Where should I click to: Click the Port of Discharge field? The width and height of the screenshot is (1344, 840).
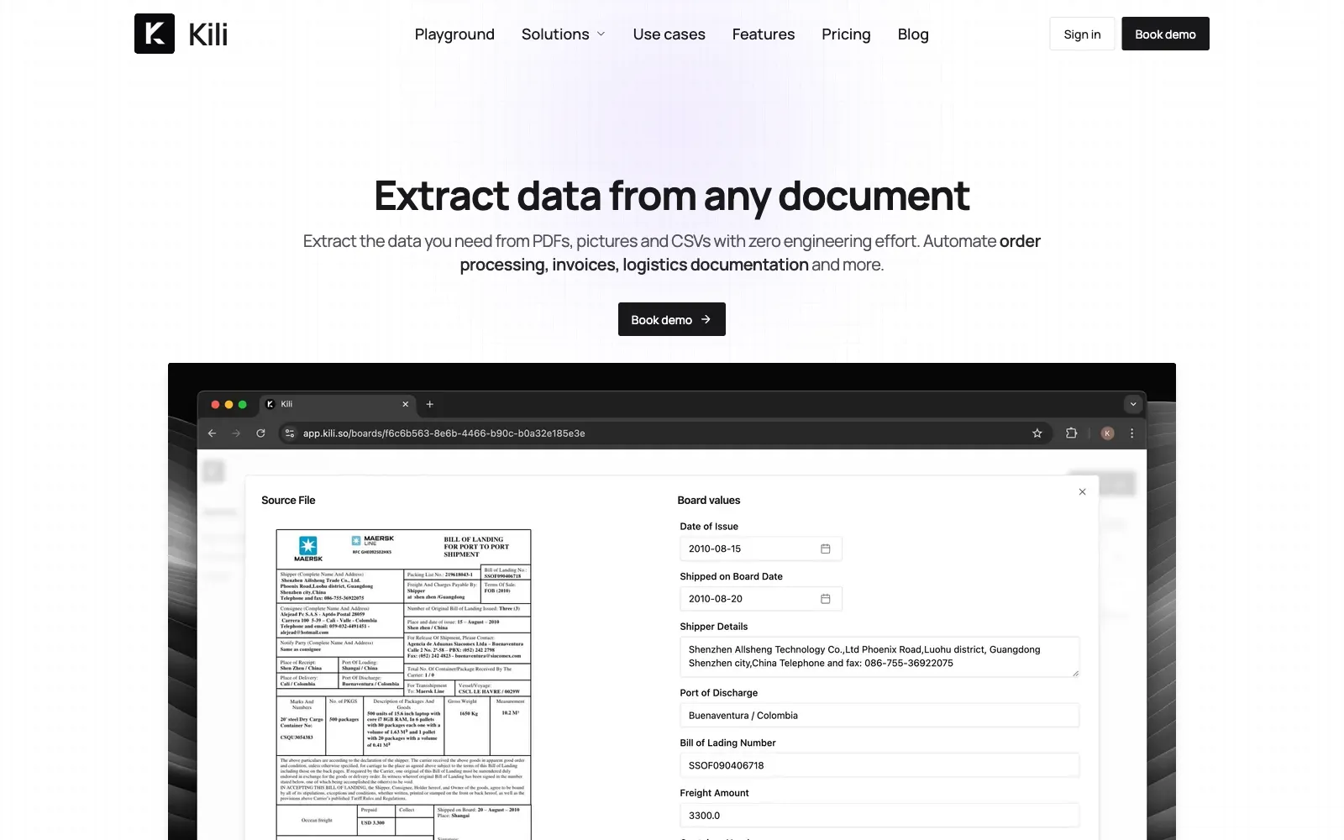click(x=879, y=716)
